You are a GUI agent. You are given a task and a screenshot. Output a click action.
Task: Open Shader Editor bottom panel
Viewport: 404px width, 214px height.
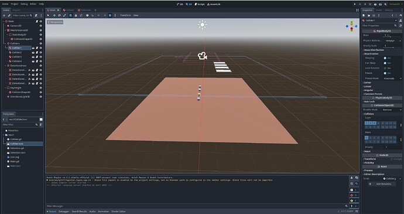coord(118,212)
